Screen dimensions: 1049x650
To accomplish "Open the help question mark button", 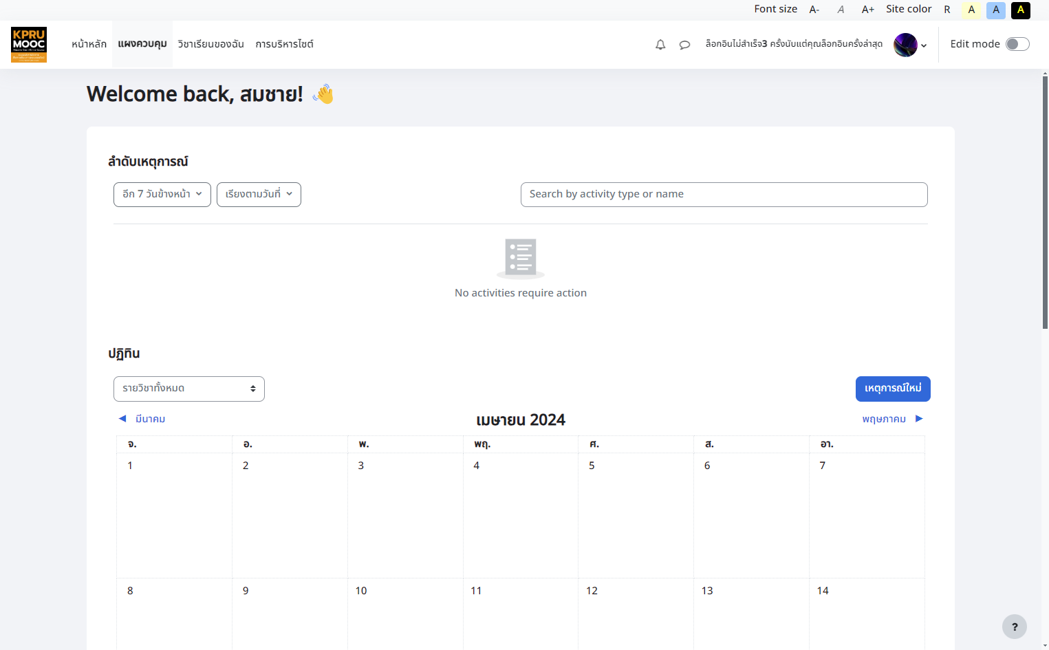I will coord(1015,627).
